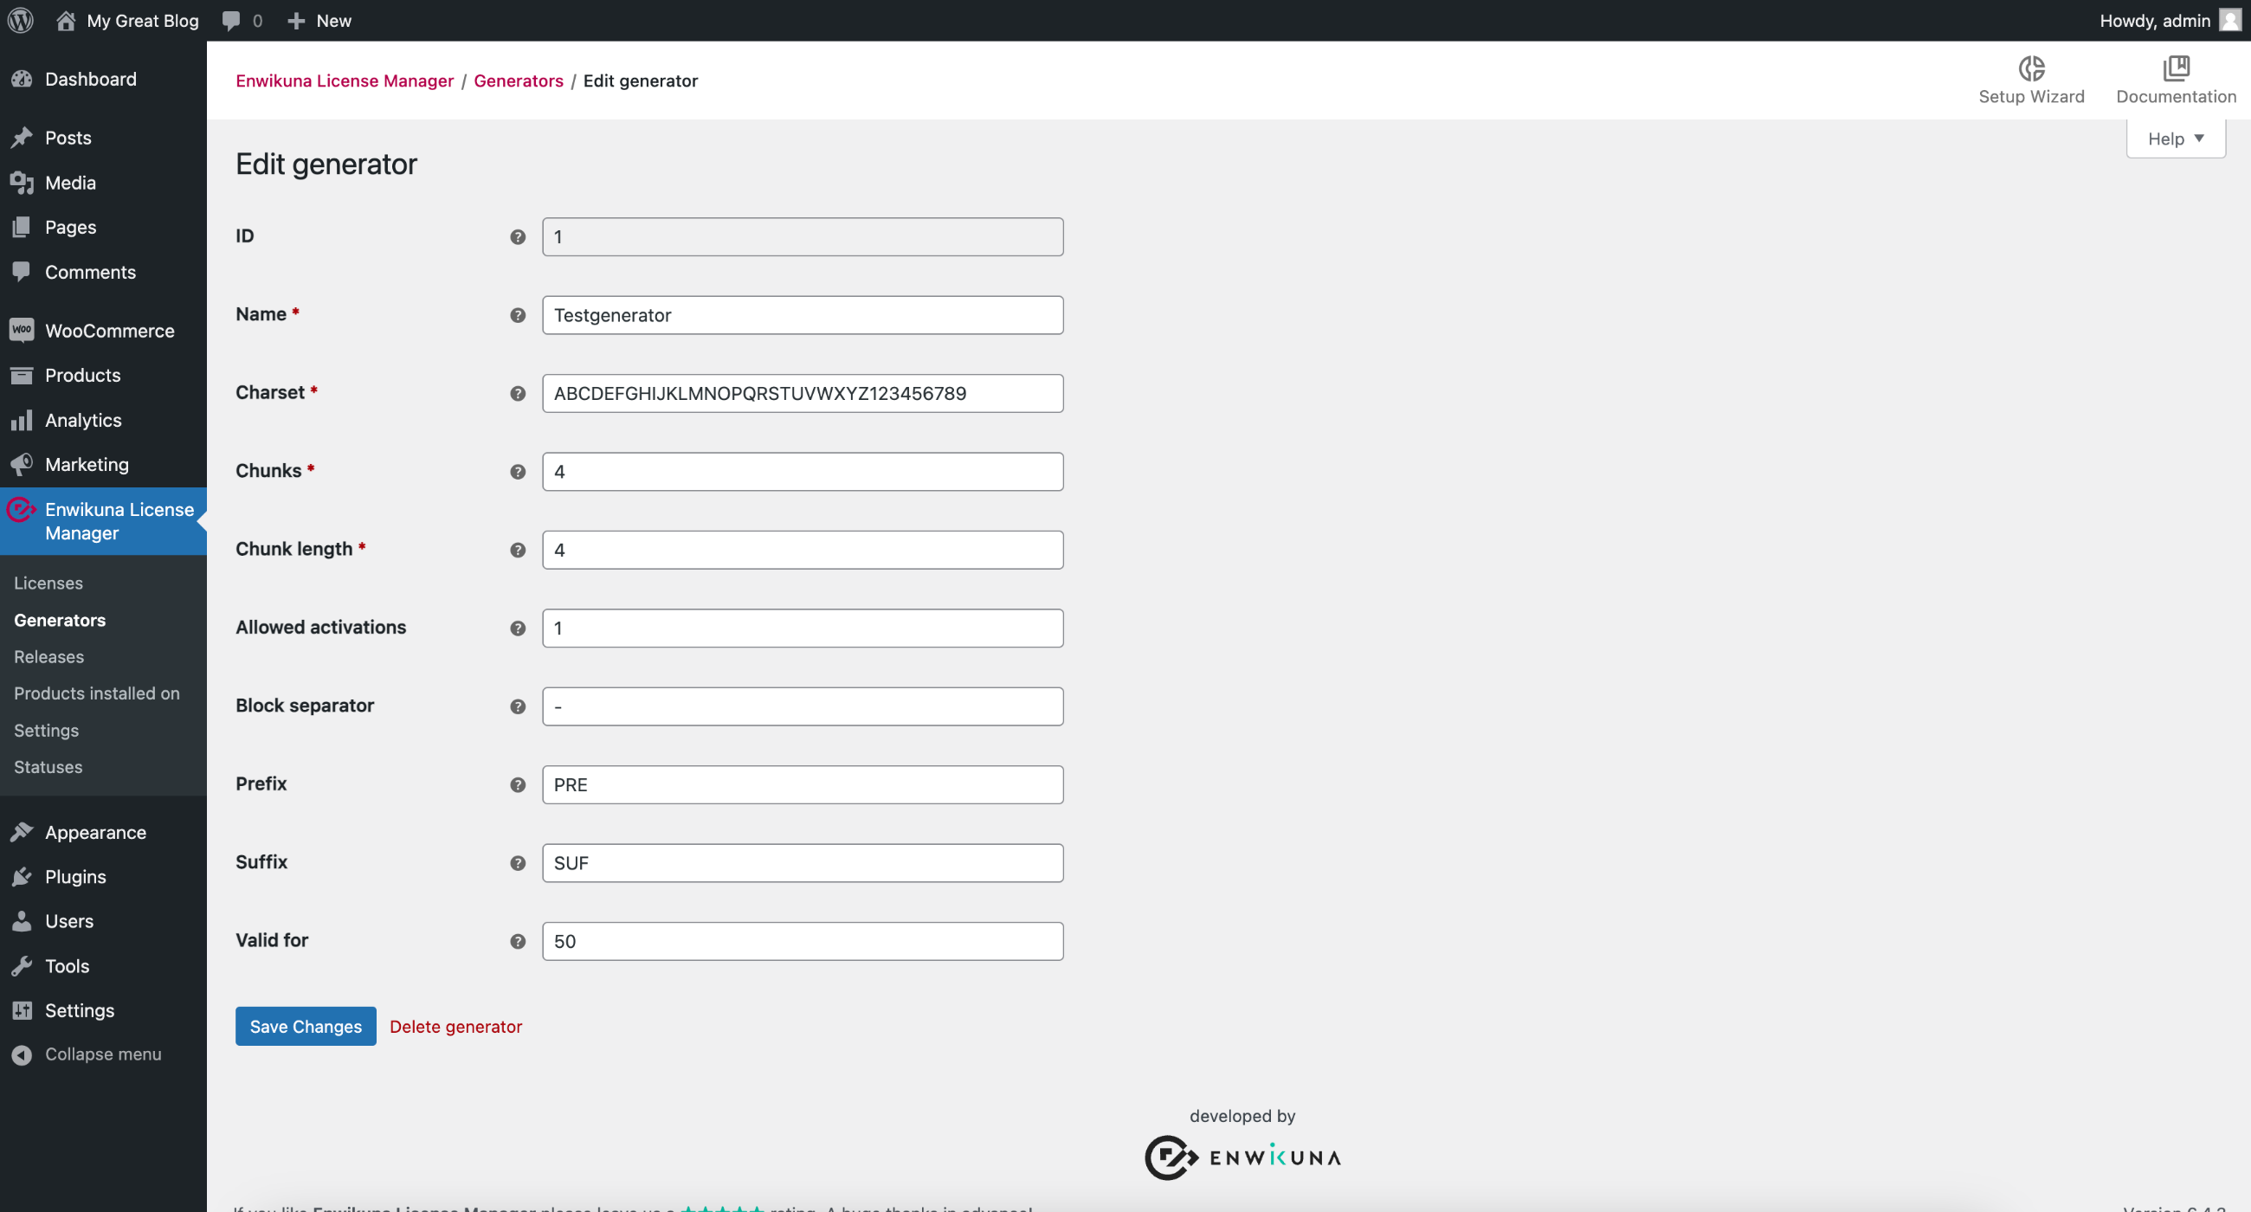Focus the Valid for input

coord(803,941)
